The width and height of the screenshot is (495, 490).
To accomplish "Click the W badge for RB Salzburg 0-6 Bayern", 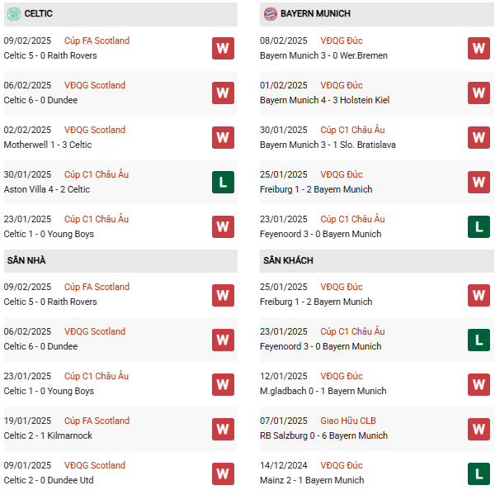I will point(478,428).
